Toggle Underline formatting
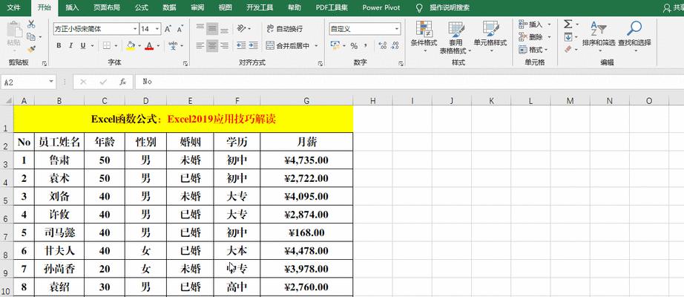684x297 pixels. [82, 45]
